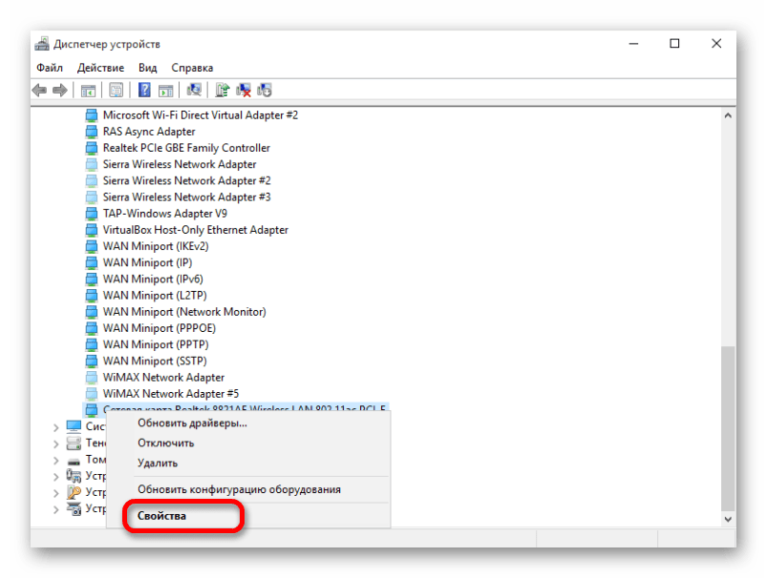Click the Forward arrow in the toolbar
This screenshot has height=578, width=767.
click(x=59, y=90)
